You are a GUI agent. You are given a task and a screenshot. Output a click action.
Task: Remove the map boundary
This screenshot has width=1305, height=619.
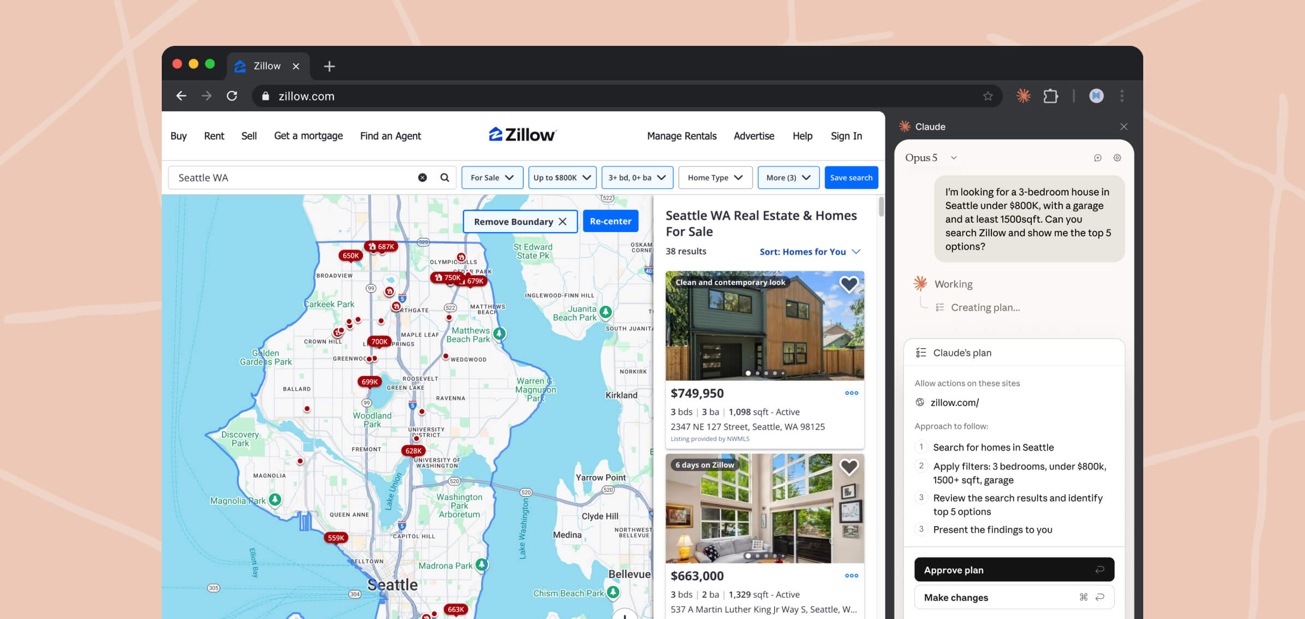520,222
